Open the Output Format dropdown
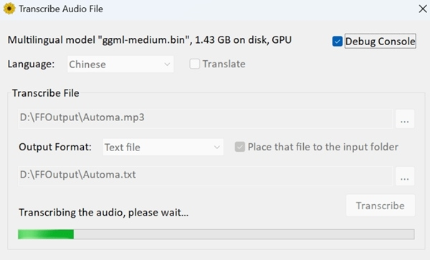The width and height of the screenshot is (430, 260). 163,147
